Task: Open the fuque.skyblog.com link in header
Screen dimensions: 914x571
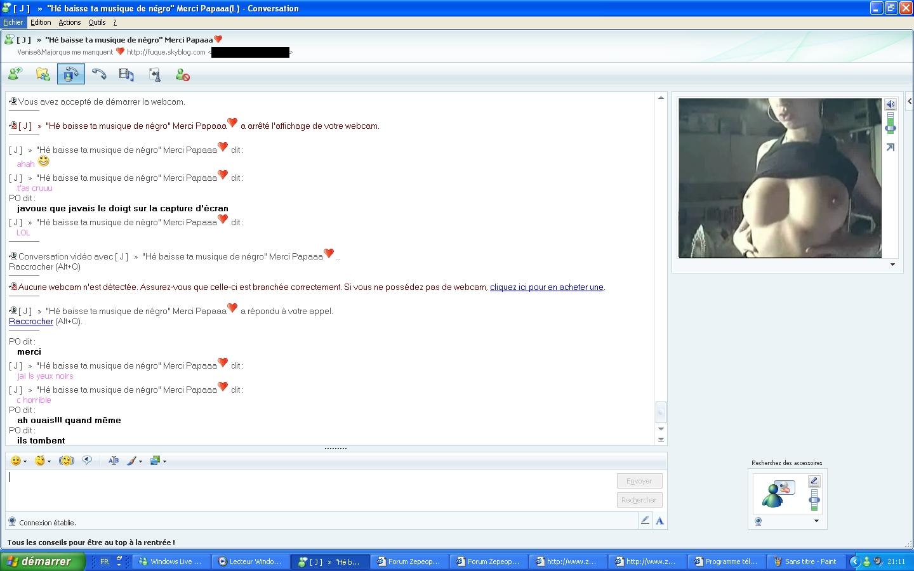Action: pyautogui.click(x=166, y=52)
